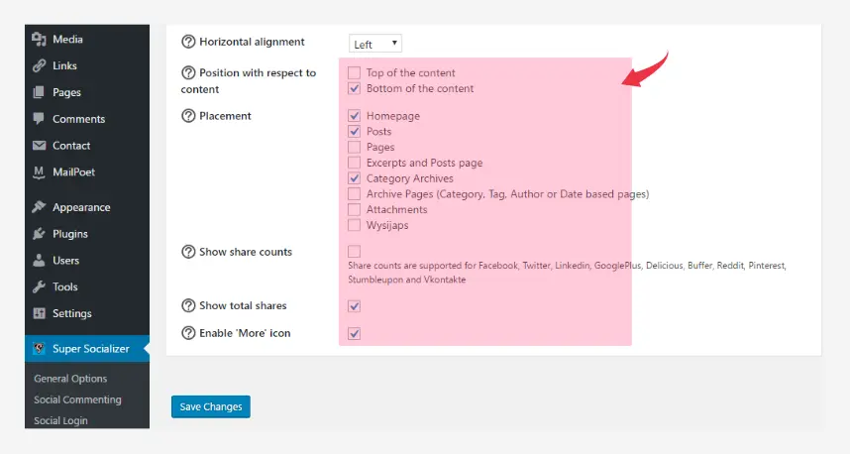The width and height of the screenshot is (850, 454).
Task: Go to General Options submenu link
Action: click(x=70, y=379)
